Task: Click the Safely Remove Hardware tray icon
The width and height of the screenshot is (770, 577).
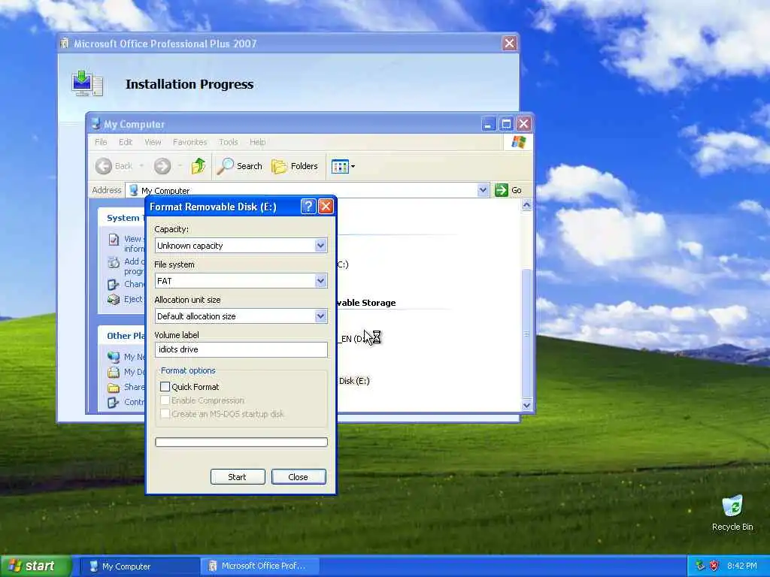Action: pos(700,566)
